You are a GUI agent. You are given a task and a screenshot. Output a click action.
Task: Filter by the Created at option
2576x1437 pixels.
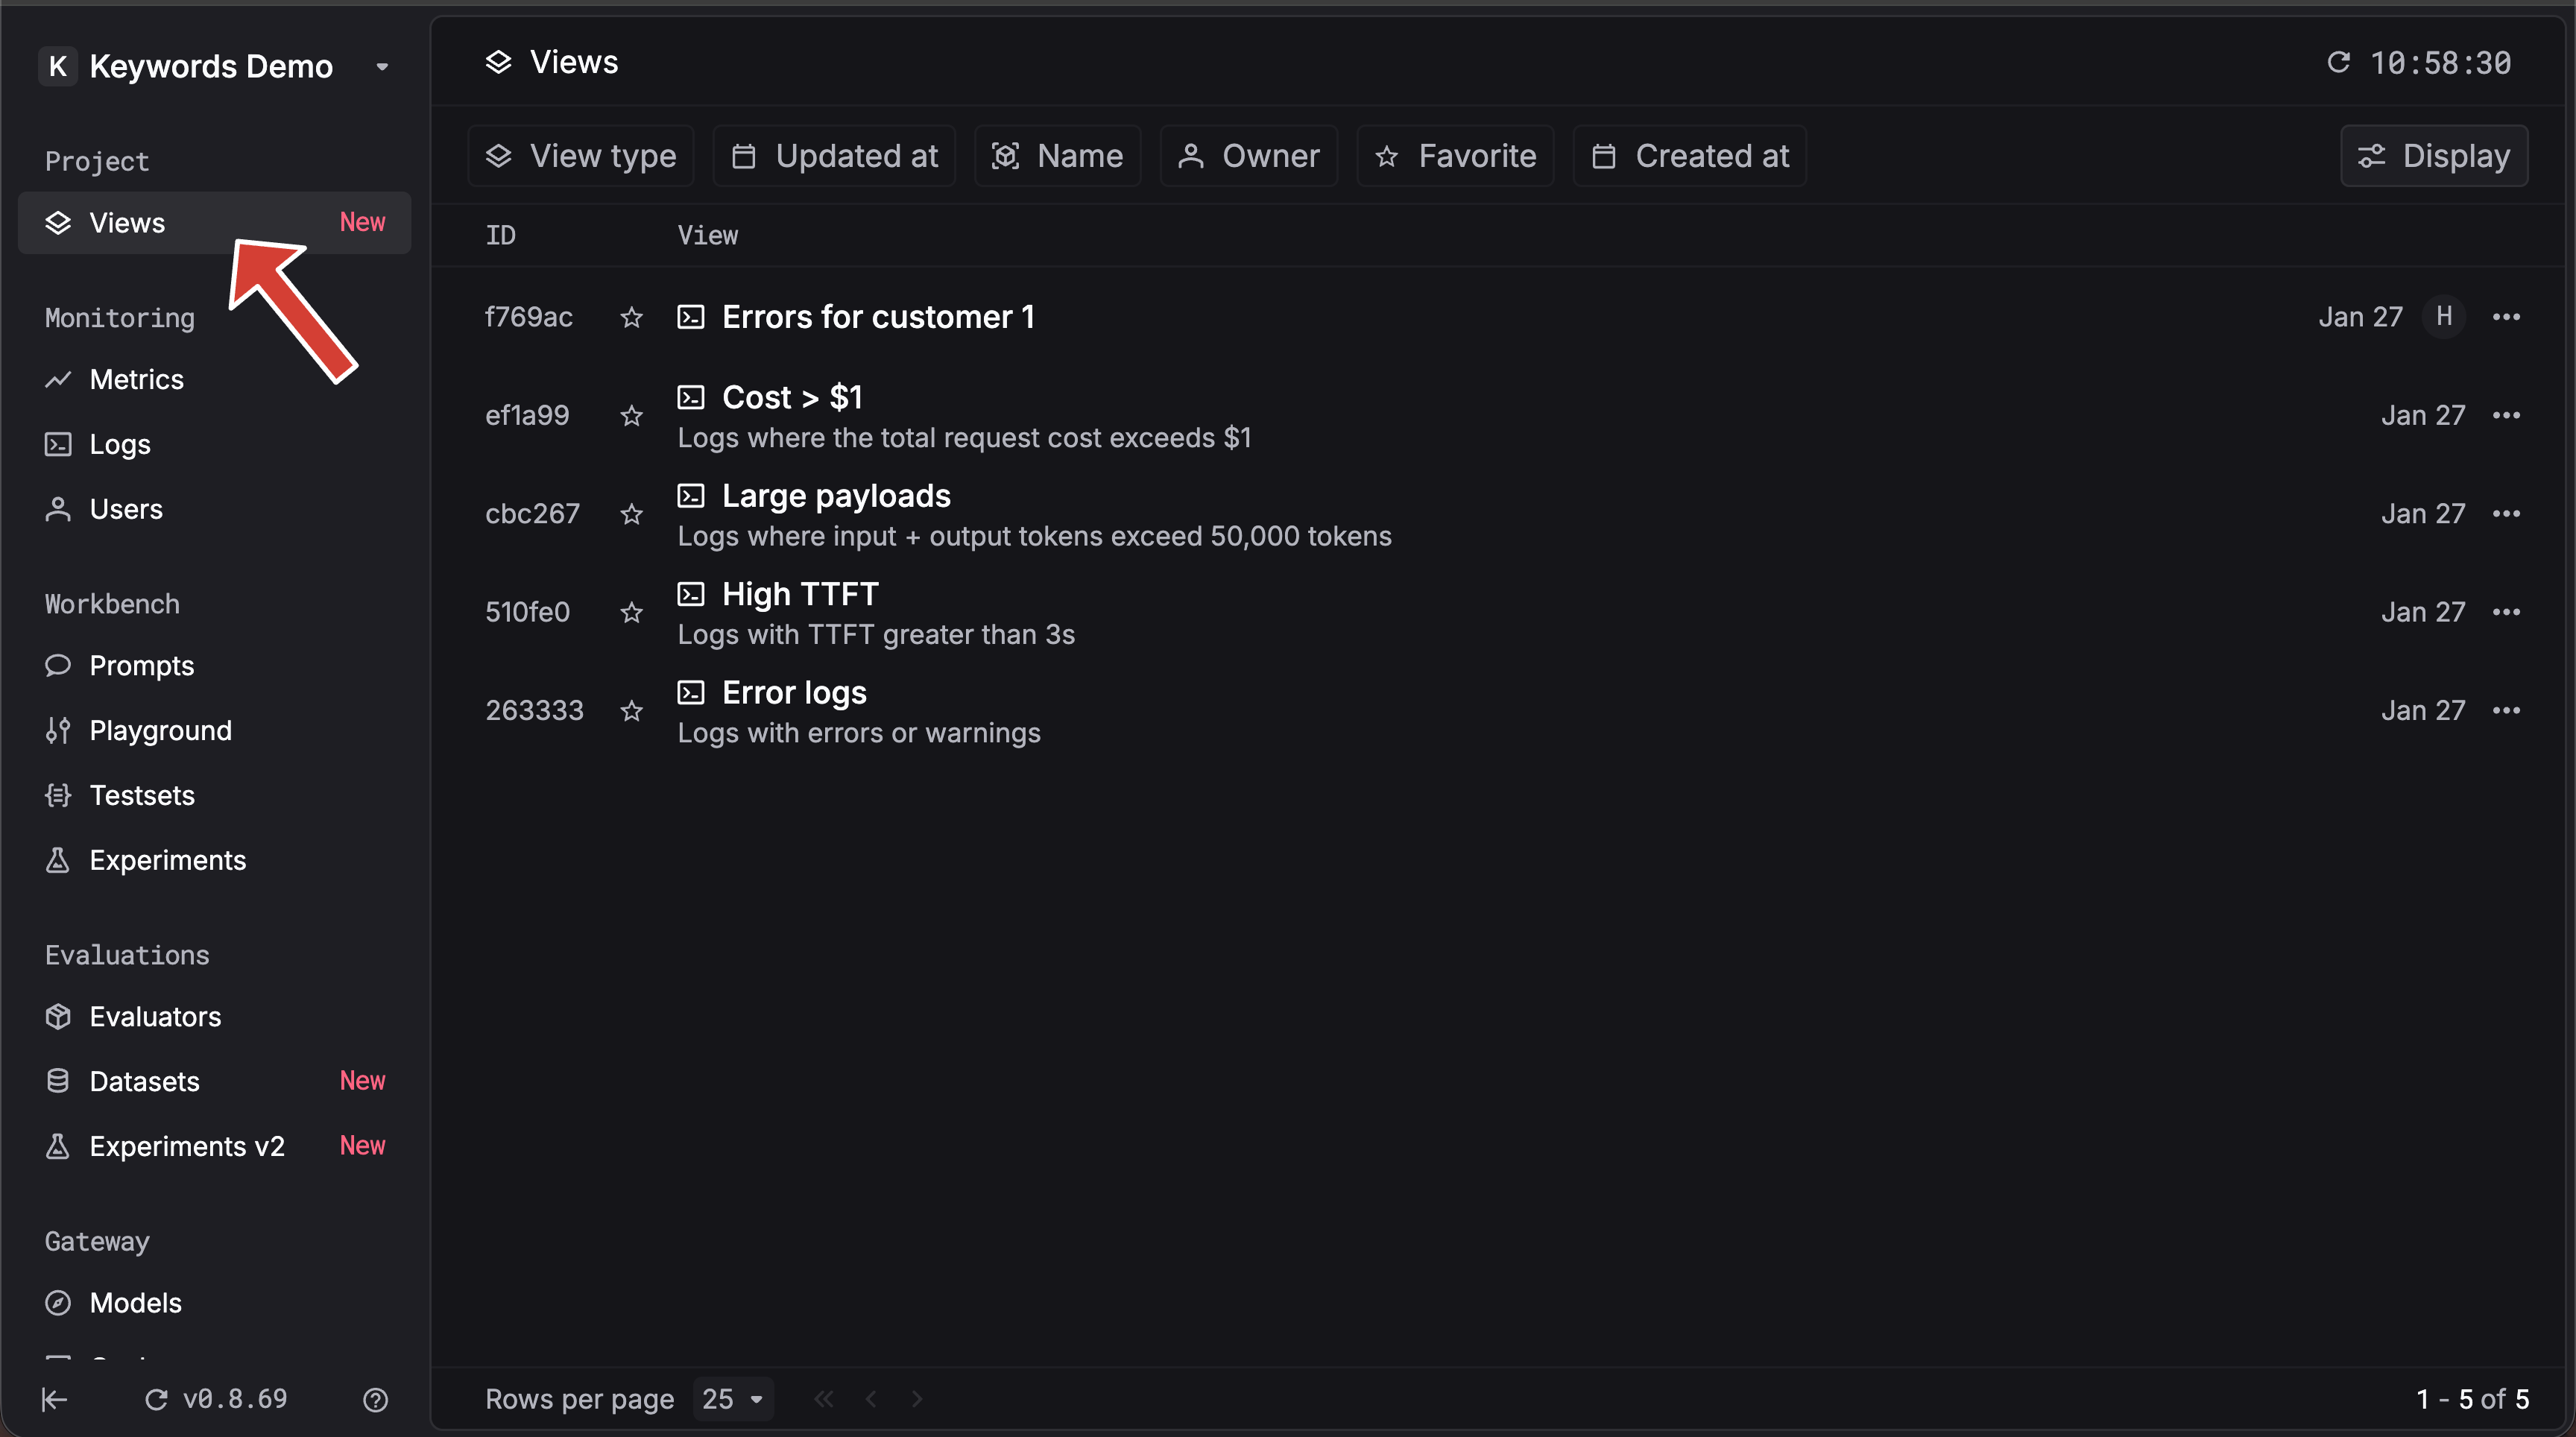coord(1690,156)
